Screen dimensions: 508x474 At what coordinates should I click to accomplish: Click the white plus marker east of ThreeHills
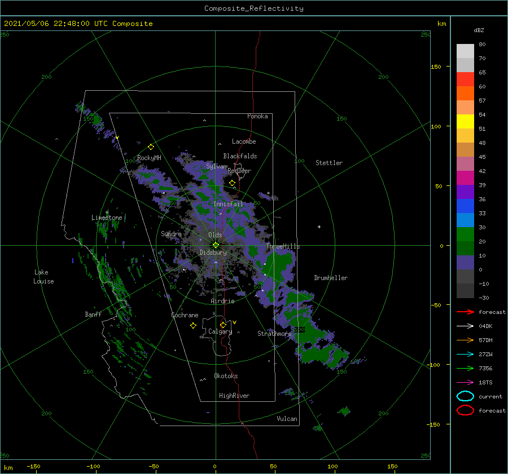[319, 227]
